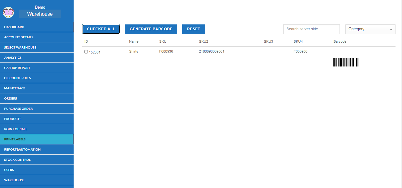Select Products in the sidebar

(13, 119)
